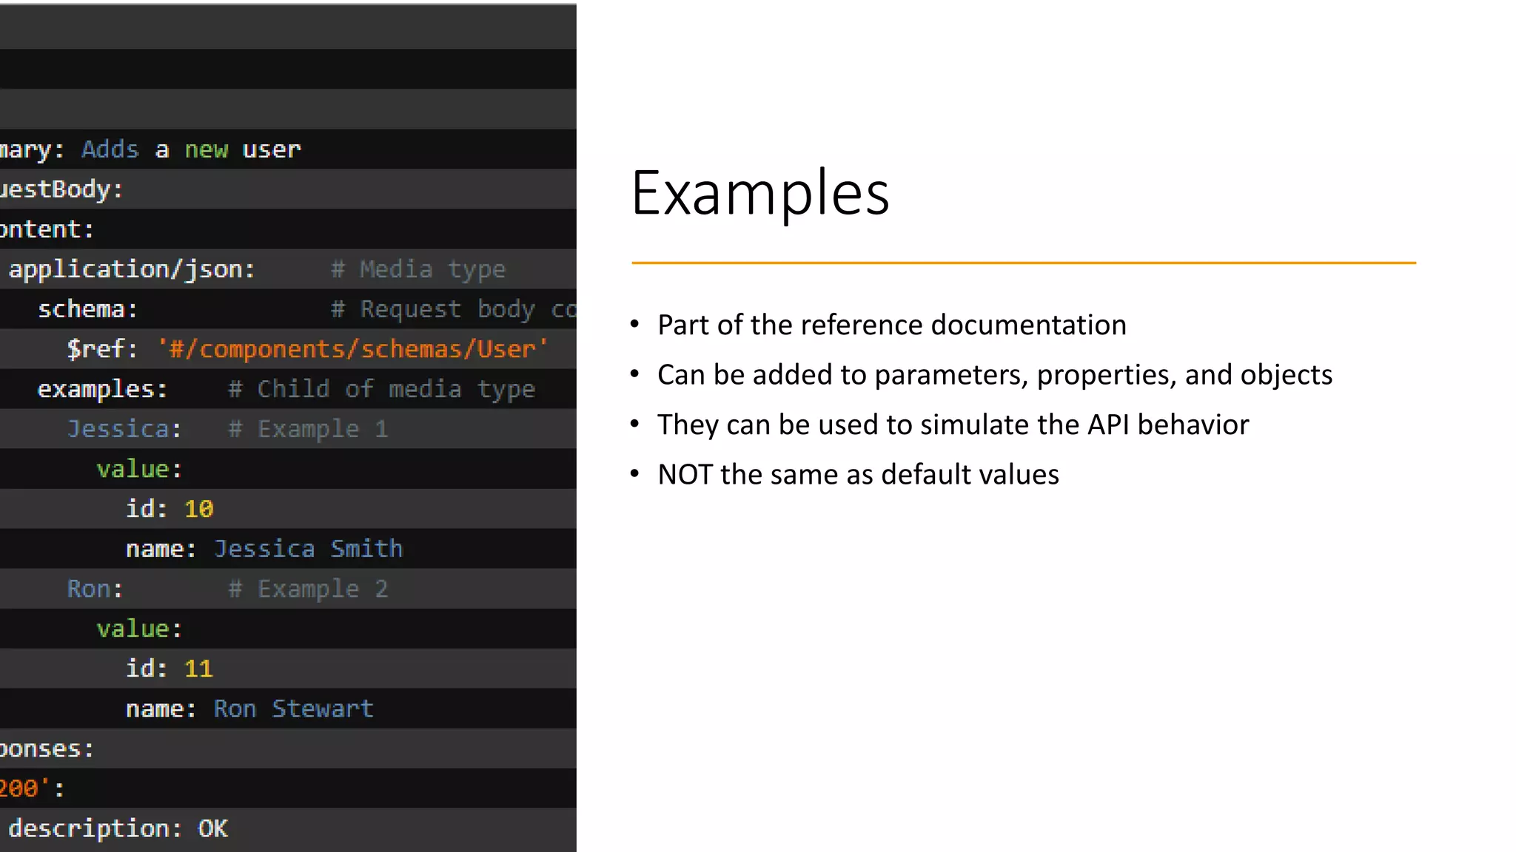Viewport: 1516px width, 852px height.
Task: Click the '# Child of media type' comment
Action: tap(381, 389)
